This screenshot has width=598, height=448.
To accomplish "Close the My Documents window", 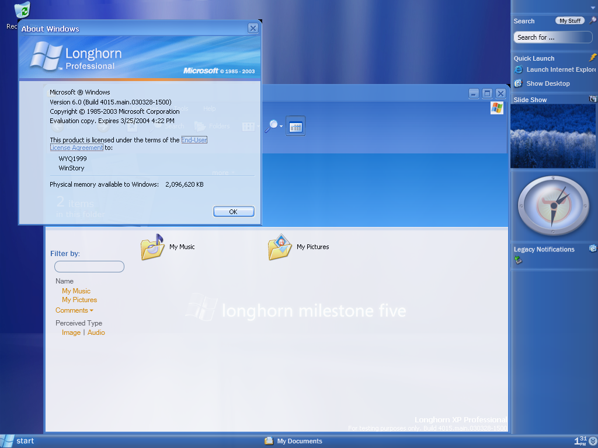I will pyautogui.click(x=500, y=93).
